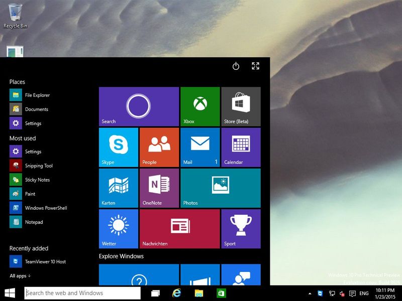
Task: Open the Action Center notifications icon
Action: point(353,293)
